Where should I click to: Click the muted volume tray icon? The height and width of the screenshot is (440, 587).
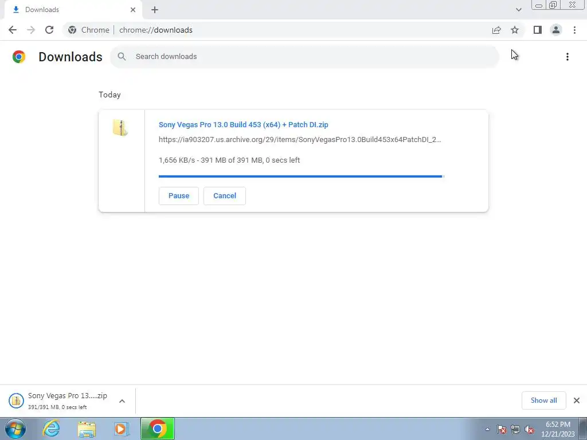[x=529, y=430]
